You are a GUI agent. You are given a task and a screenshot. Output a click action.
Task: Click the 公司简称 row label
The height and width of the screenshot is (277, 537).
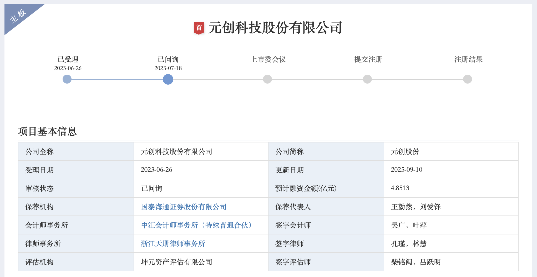(290, 152)
